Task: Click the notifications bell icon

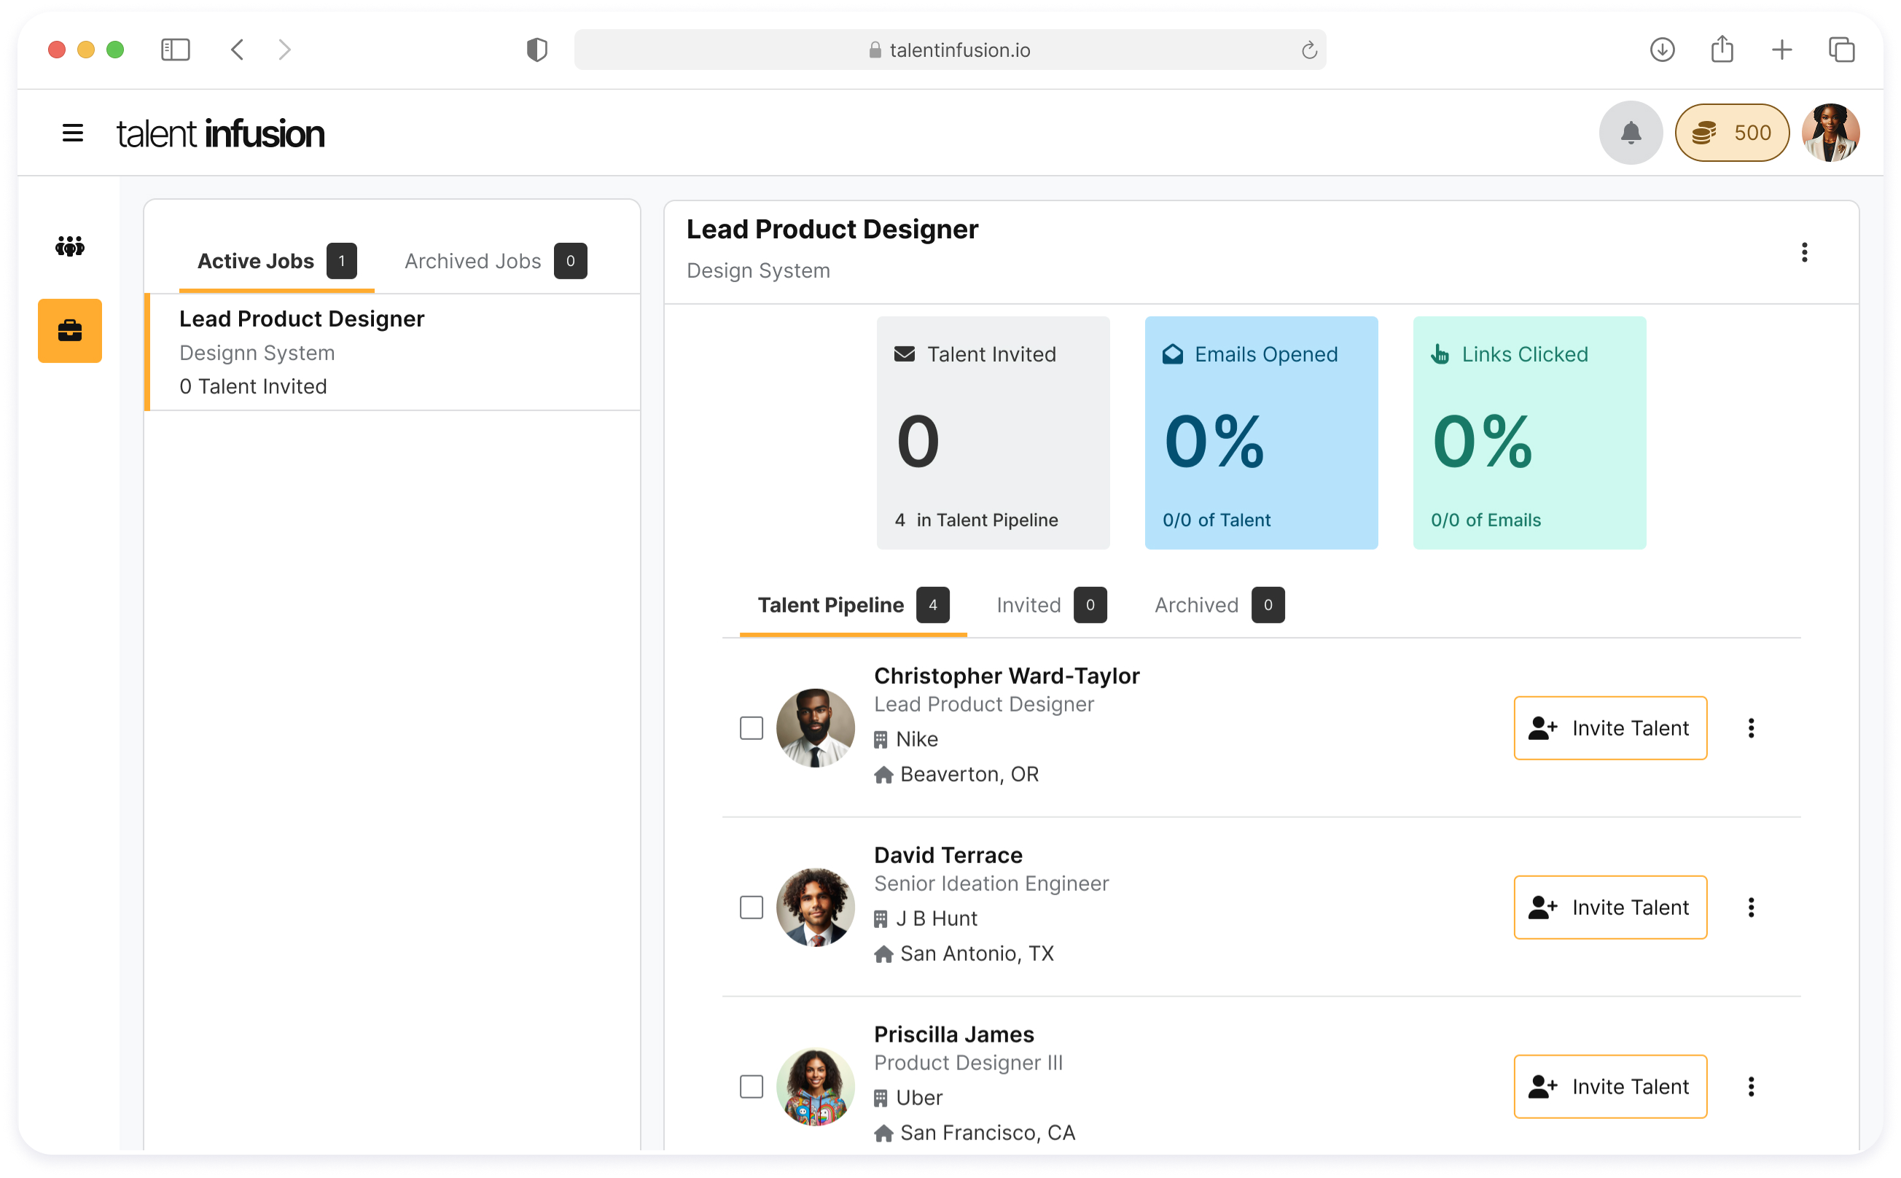Action: coord(1630,133)
